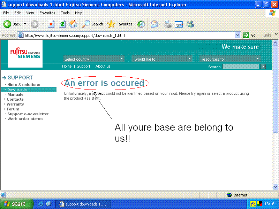Click the SUPPORT sidebar heading
The image size is (279, 209).
[21, 78]
